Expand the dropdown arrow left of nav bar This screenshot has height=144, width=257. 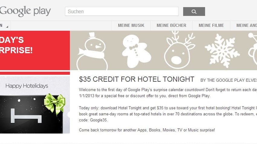pos(7,27)
